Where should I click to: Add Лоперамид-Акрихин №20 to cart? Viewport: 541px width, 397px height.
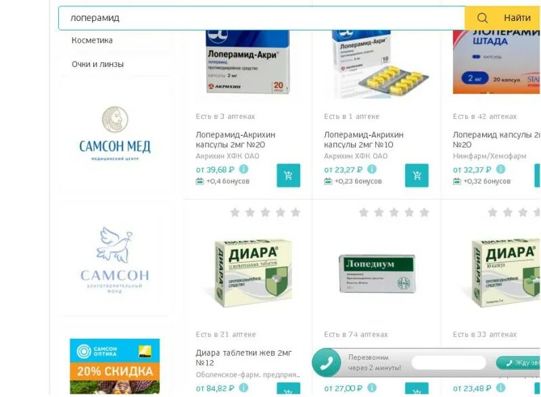click(288, 175)
